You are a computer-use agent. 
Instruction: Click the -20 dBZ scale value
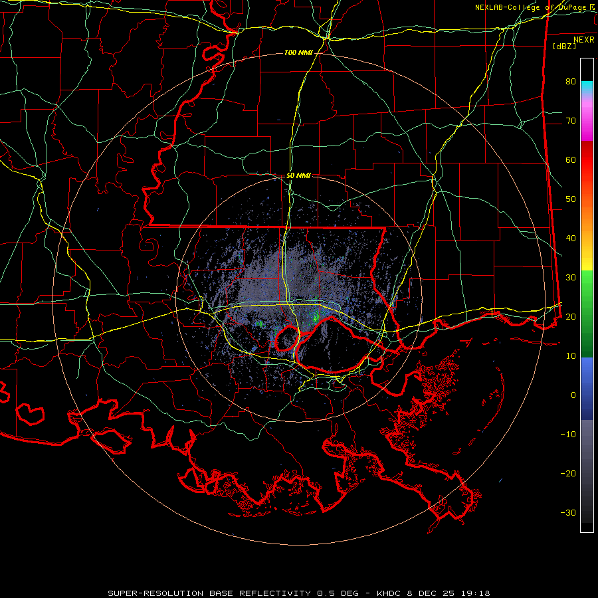[x=568, y=473]
